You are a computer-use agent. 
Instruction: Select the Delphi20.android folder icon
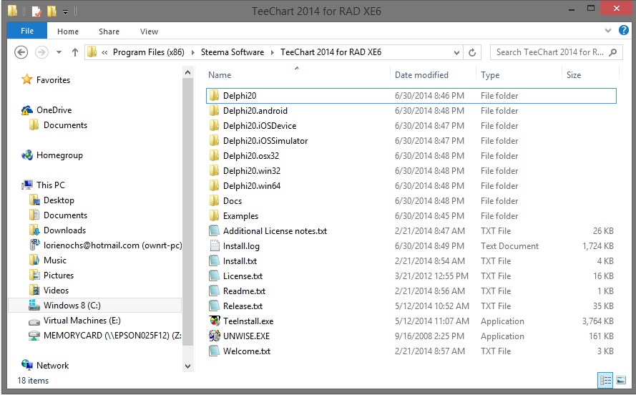(214, 111)
